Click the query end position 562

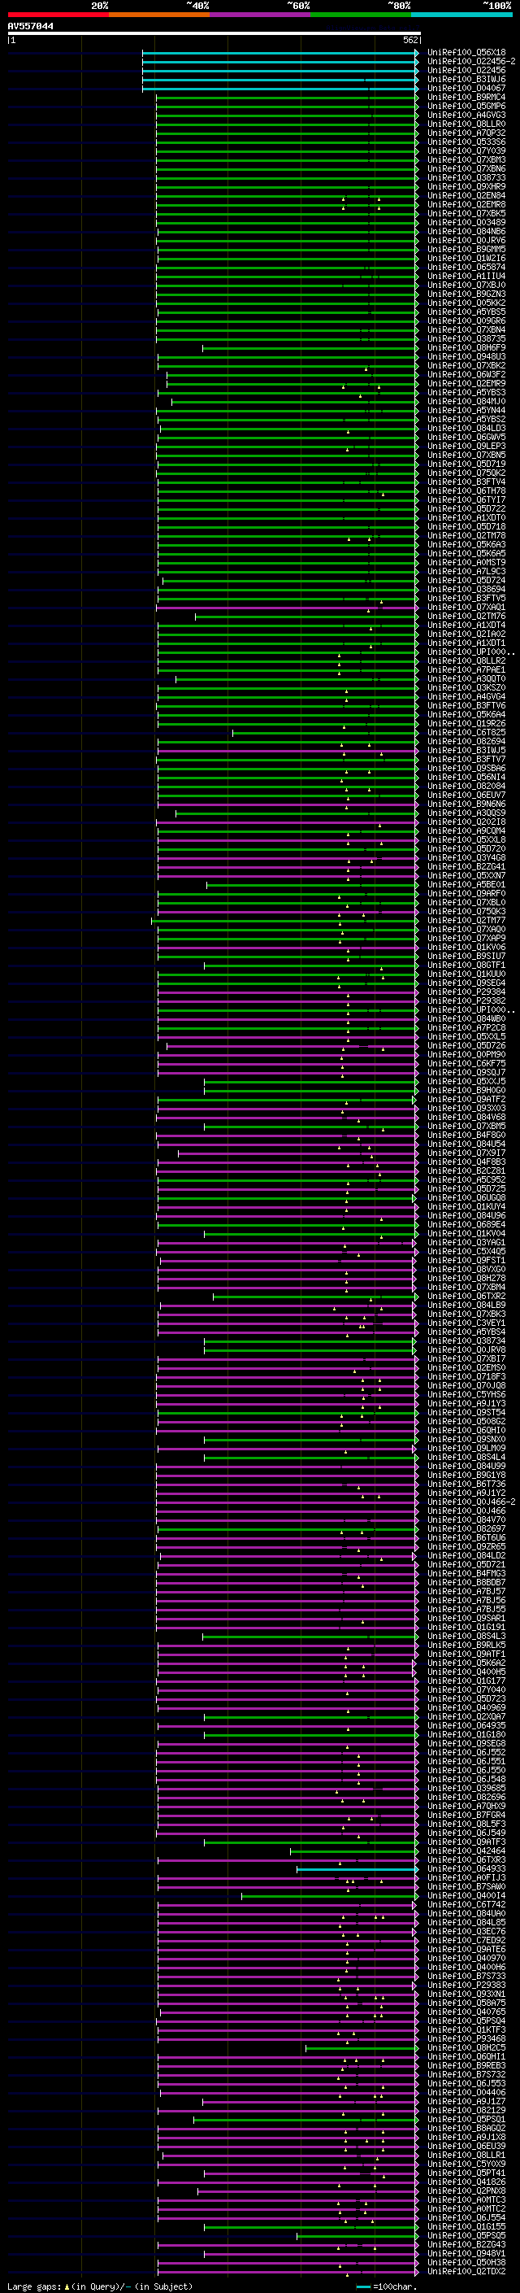point(410,41)
